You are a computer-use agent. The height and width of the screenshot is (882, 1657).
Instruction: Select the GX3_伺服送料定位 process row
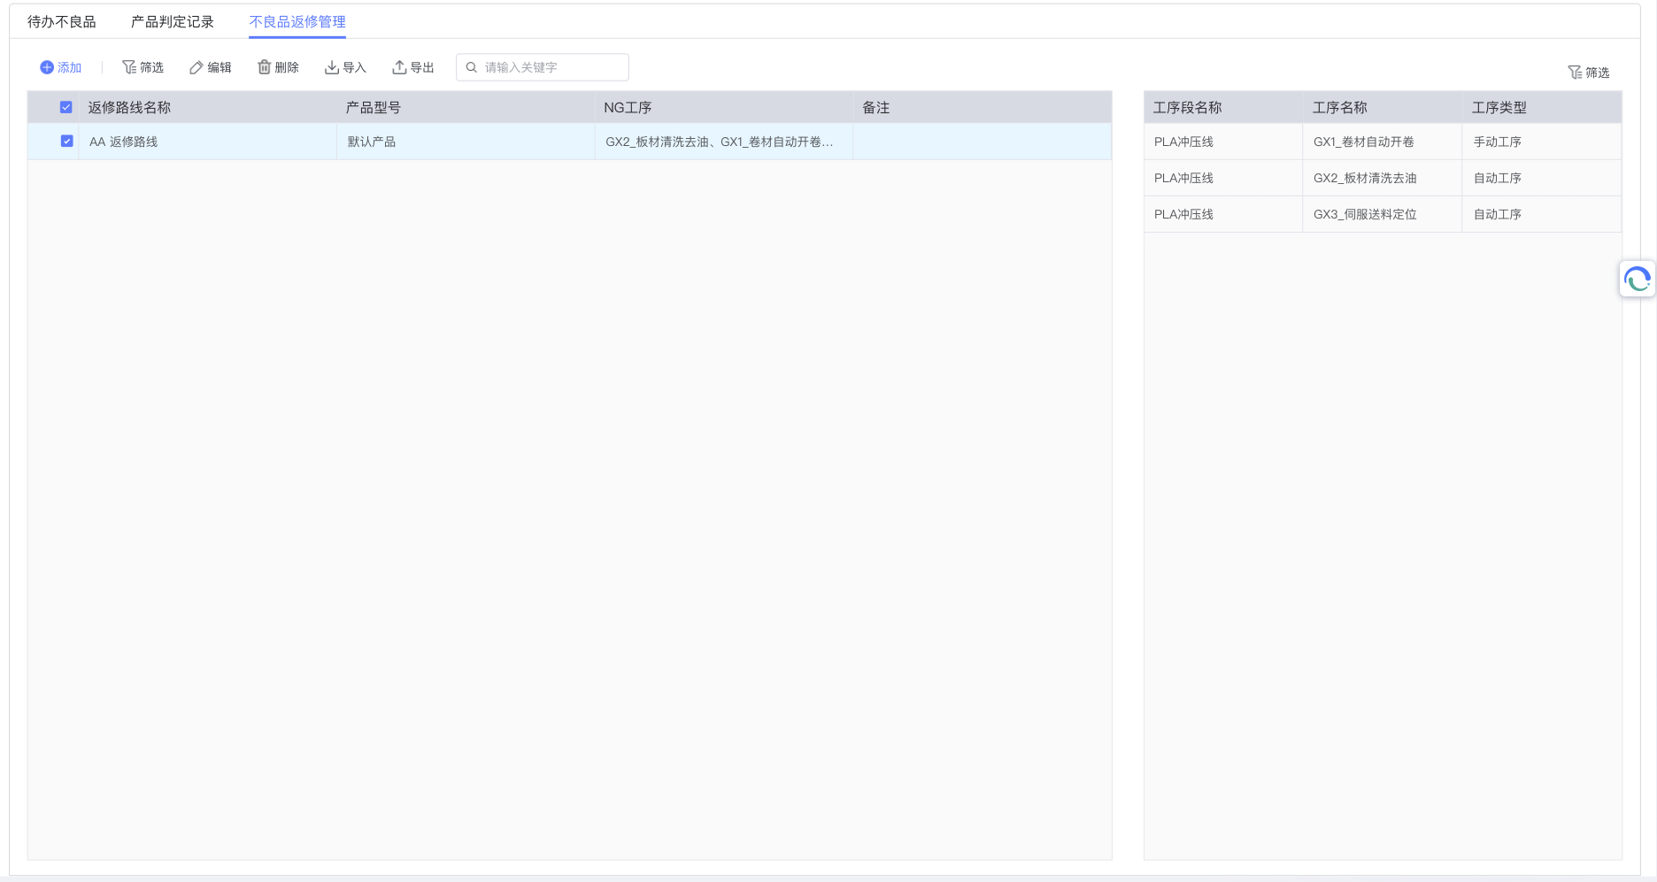(x=1364, y=214)
